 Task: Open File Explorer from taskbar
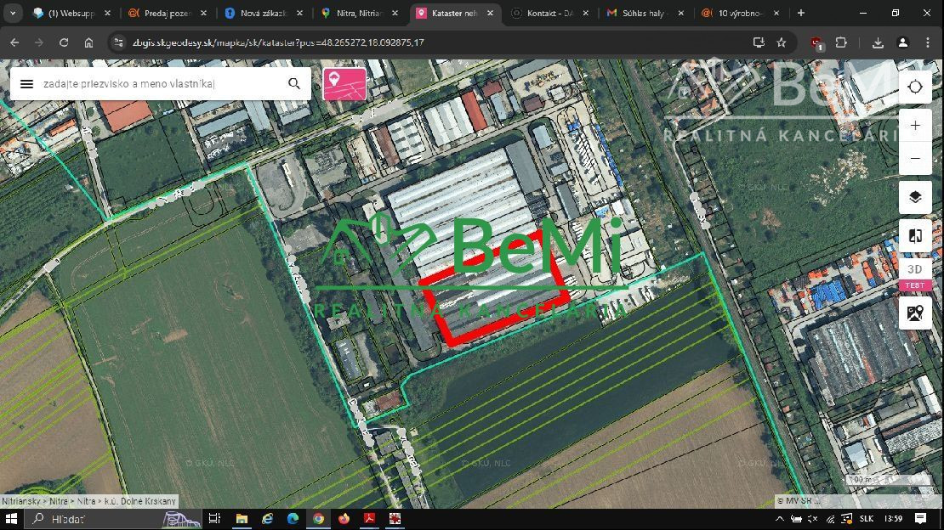point(242,519)
